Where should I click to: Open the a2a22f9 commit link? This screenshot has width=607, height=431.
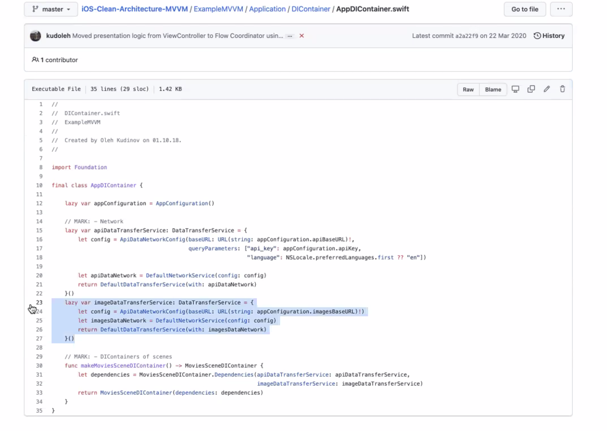click(466, 36)
